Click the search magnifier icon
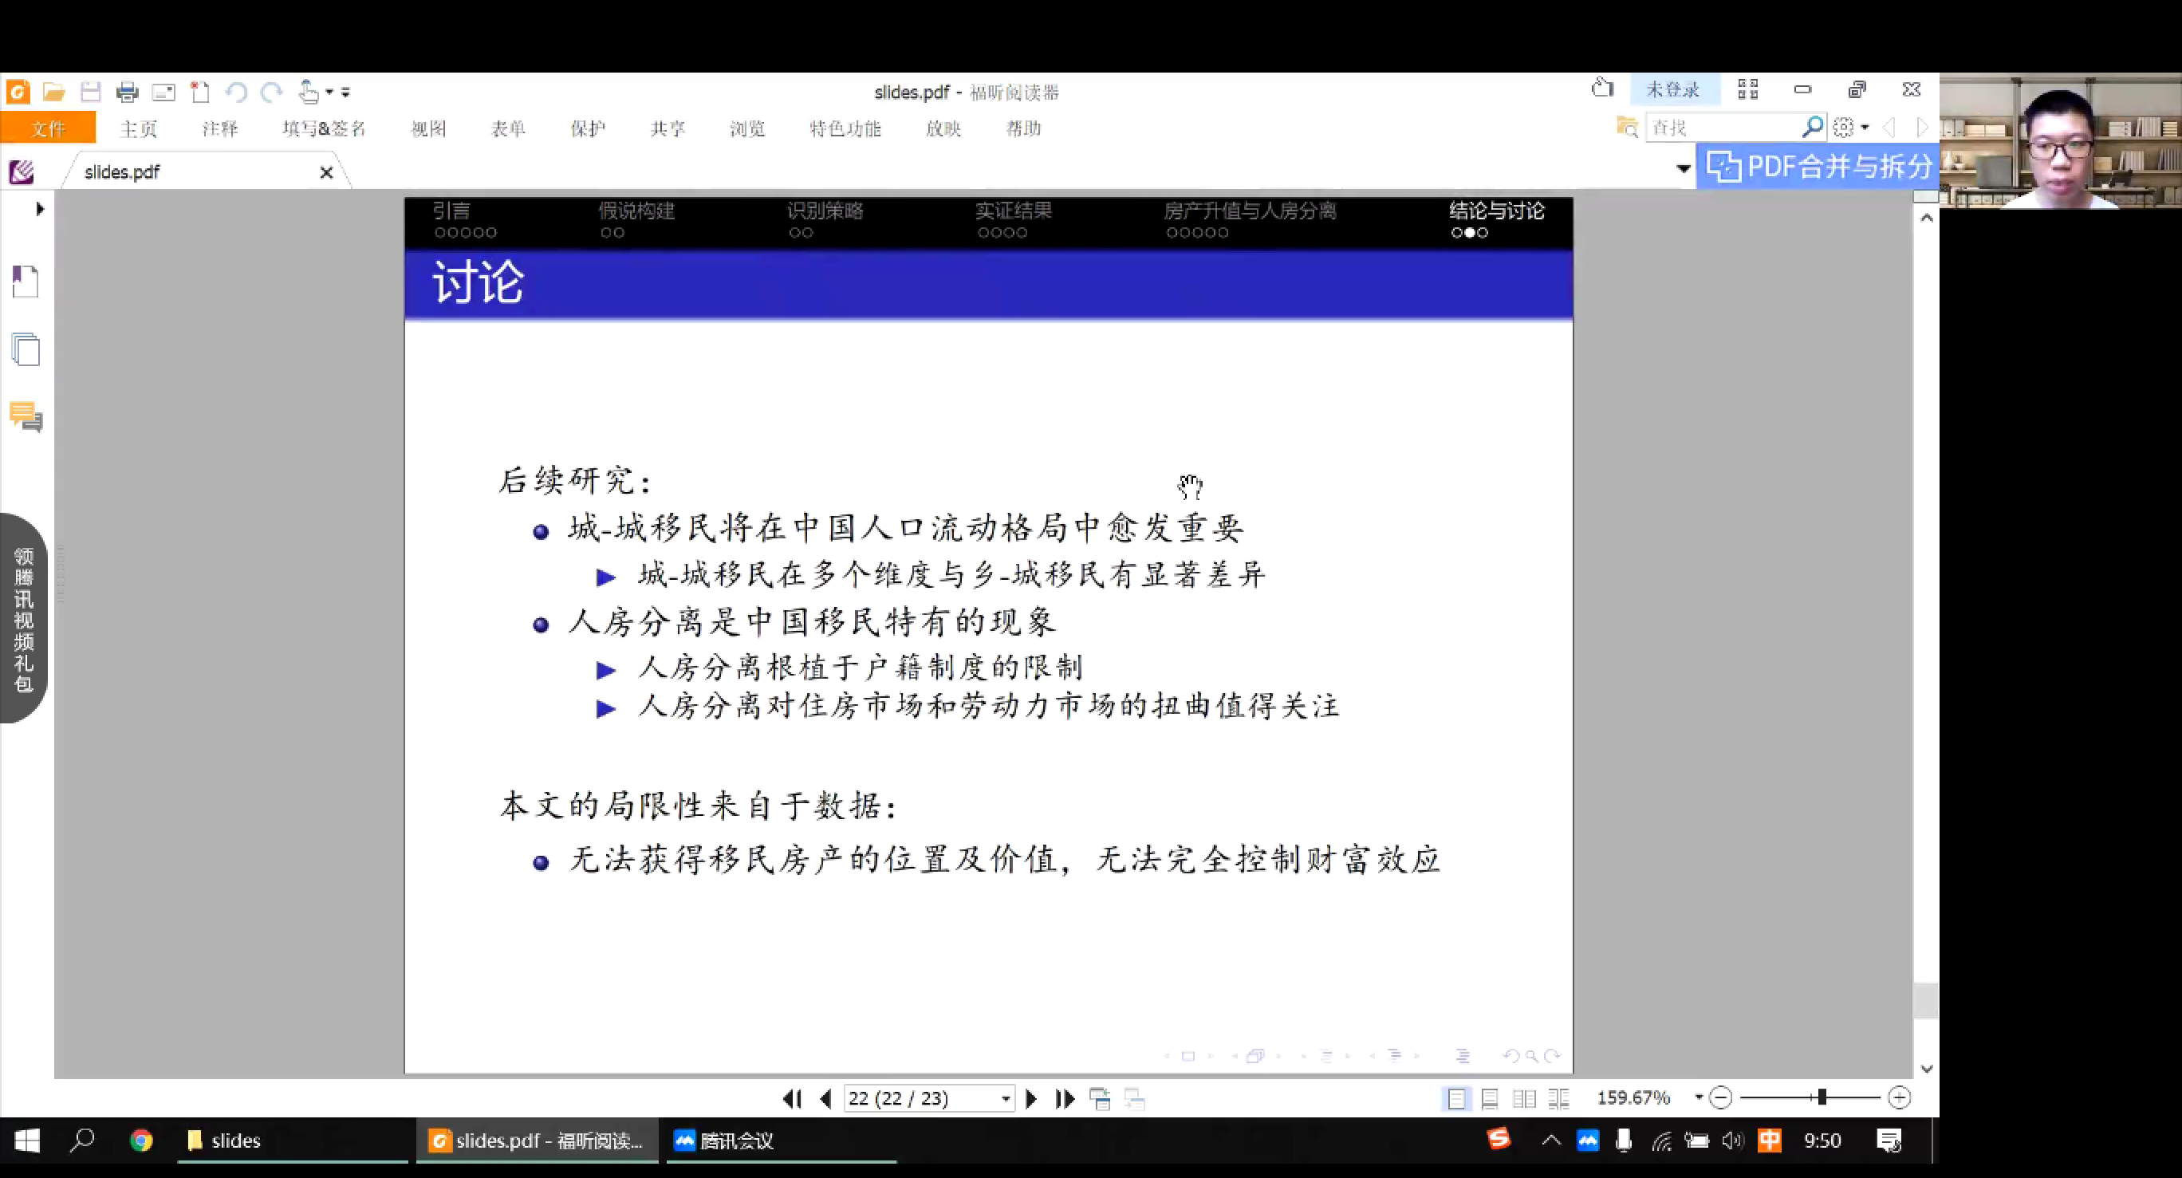 pyautogui.click(x=1811, y=127)
